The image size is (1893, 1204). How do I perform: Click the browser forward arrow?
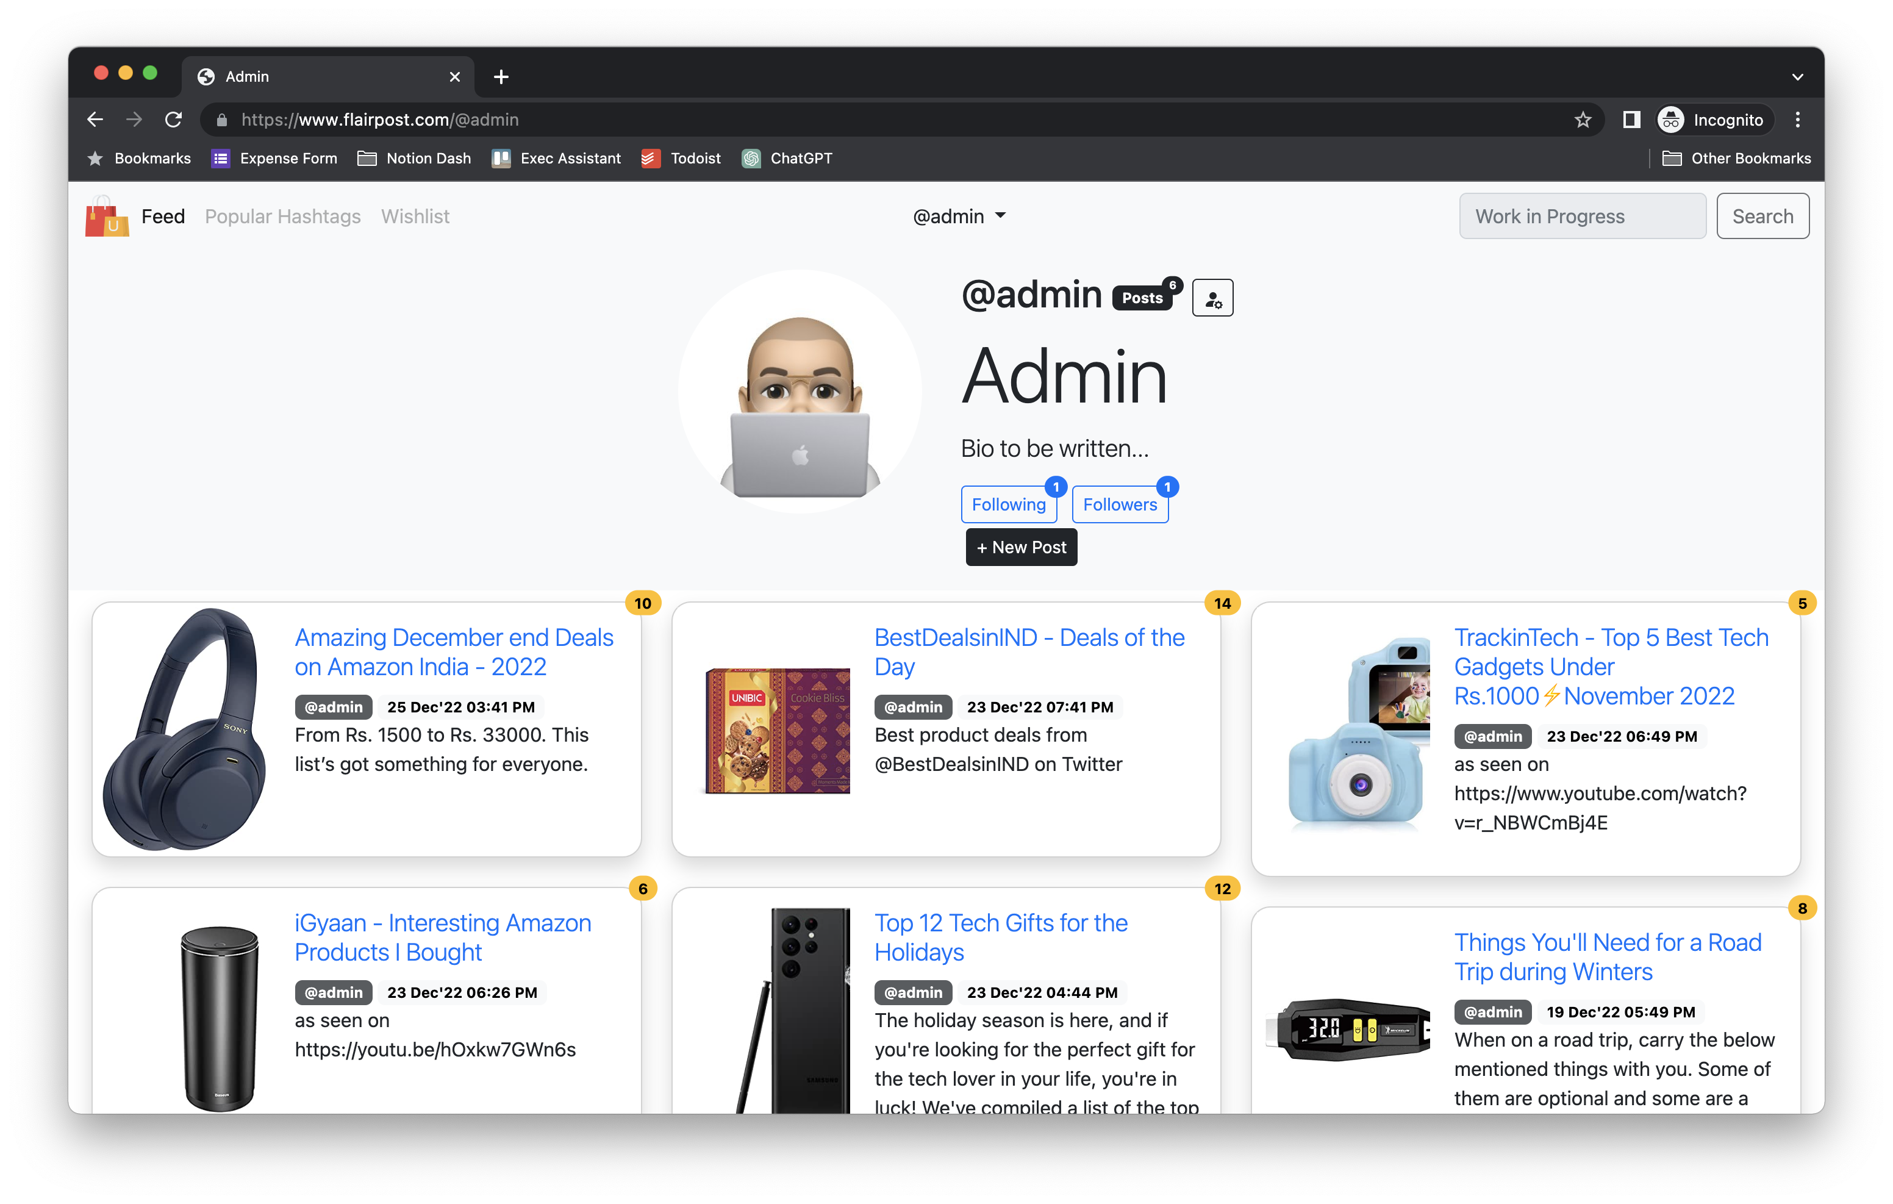(x=134, y=120)
